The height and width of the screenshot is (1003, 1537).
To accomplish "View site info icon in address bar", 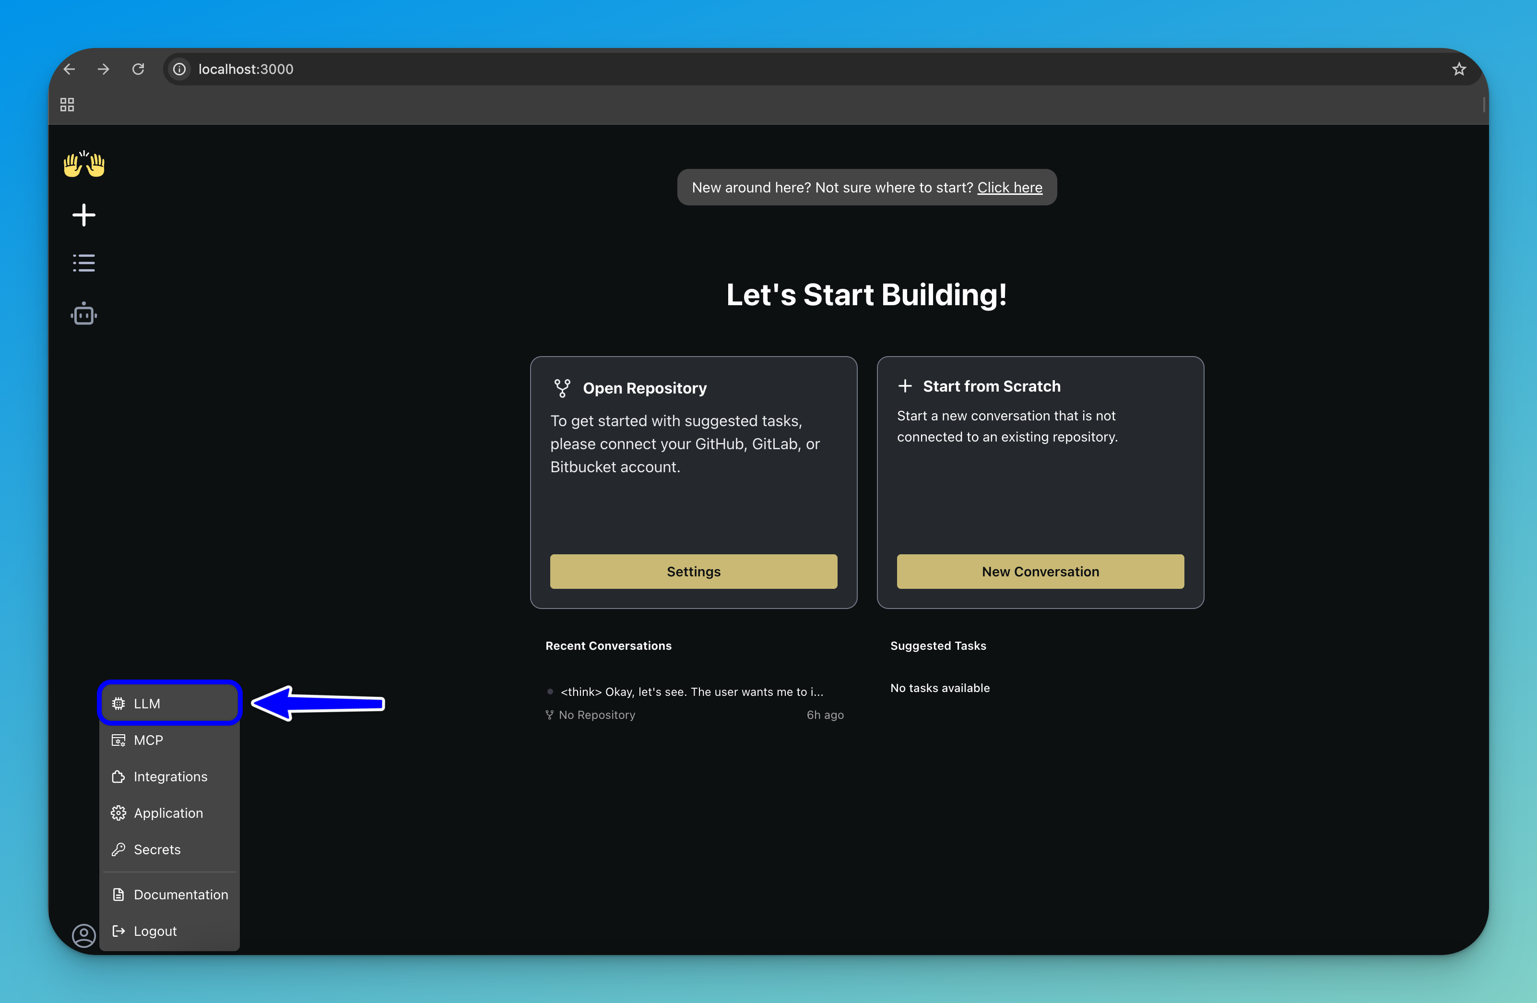I will 179,69.
